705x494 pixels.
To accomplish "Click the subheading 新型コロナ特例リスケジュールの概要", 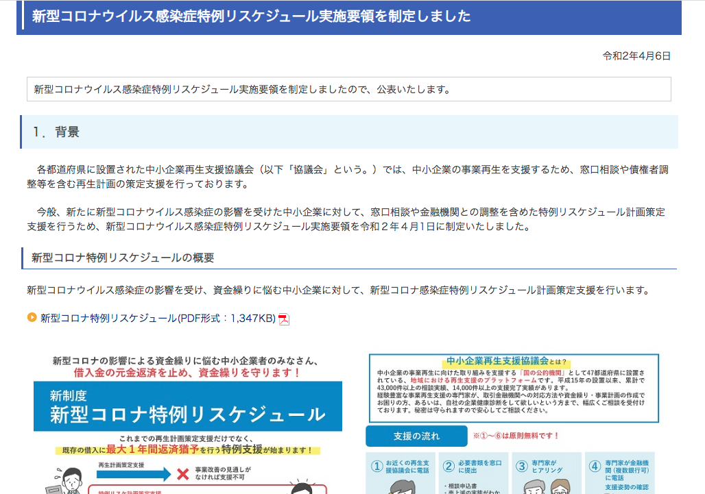I will (x=349, y=258).
